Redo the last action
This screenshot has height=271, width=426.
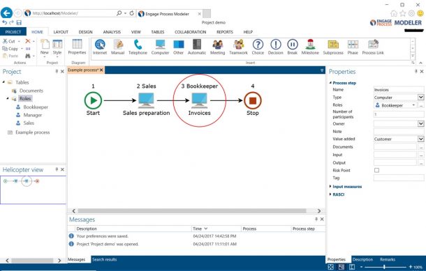[x=11, y=22]
